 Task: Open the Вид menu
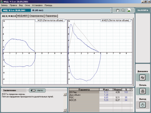click(x=21, y=5)
